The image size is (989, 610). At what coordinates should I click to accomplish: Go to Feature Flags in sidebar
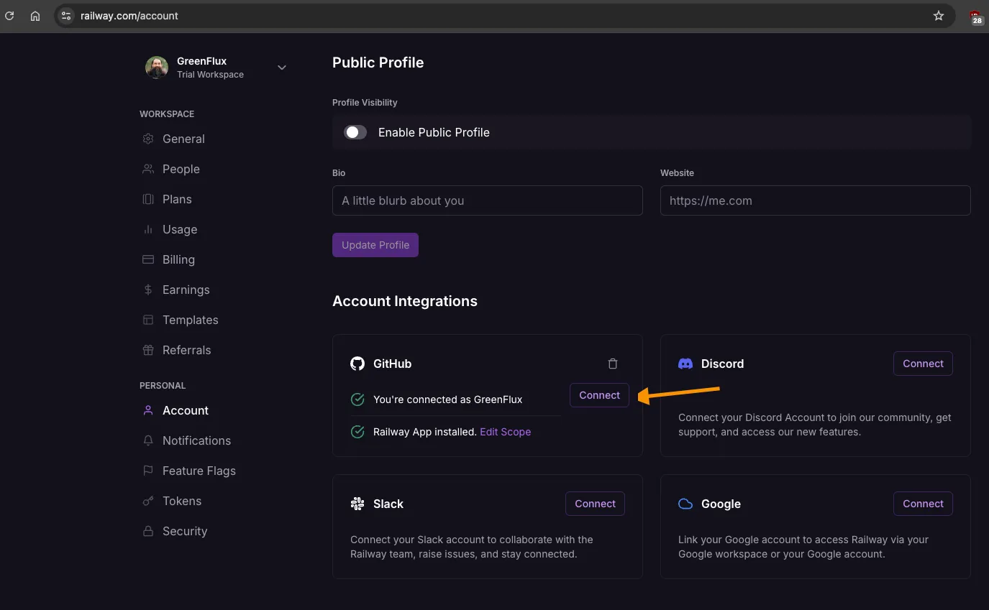point(199,471)
